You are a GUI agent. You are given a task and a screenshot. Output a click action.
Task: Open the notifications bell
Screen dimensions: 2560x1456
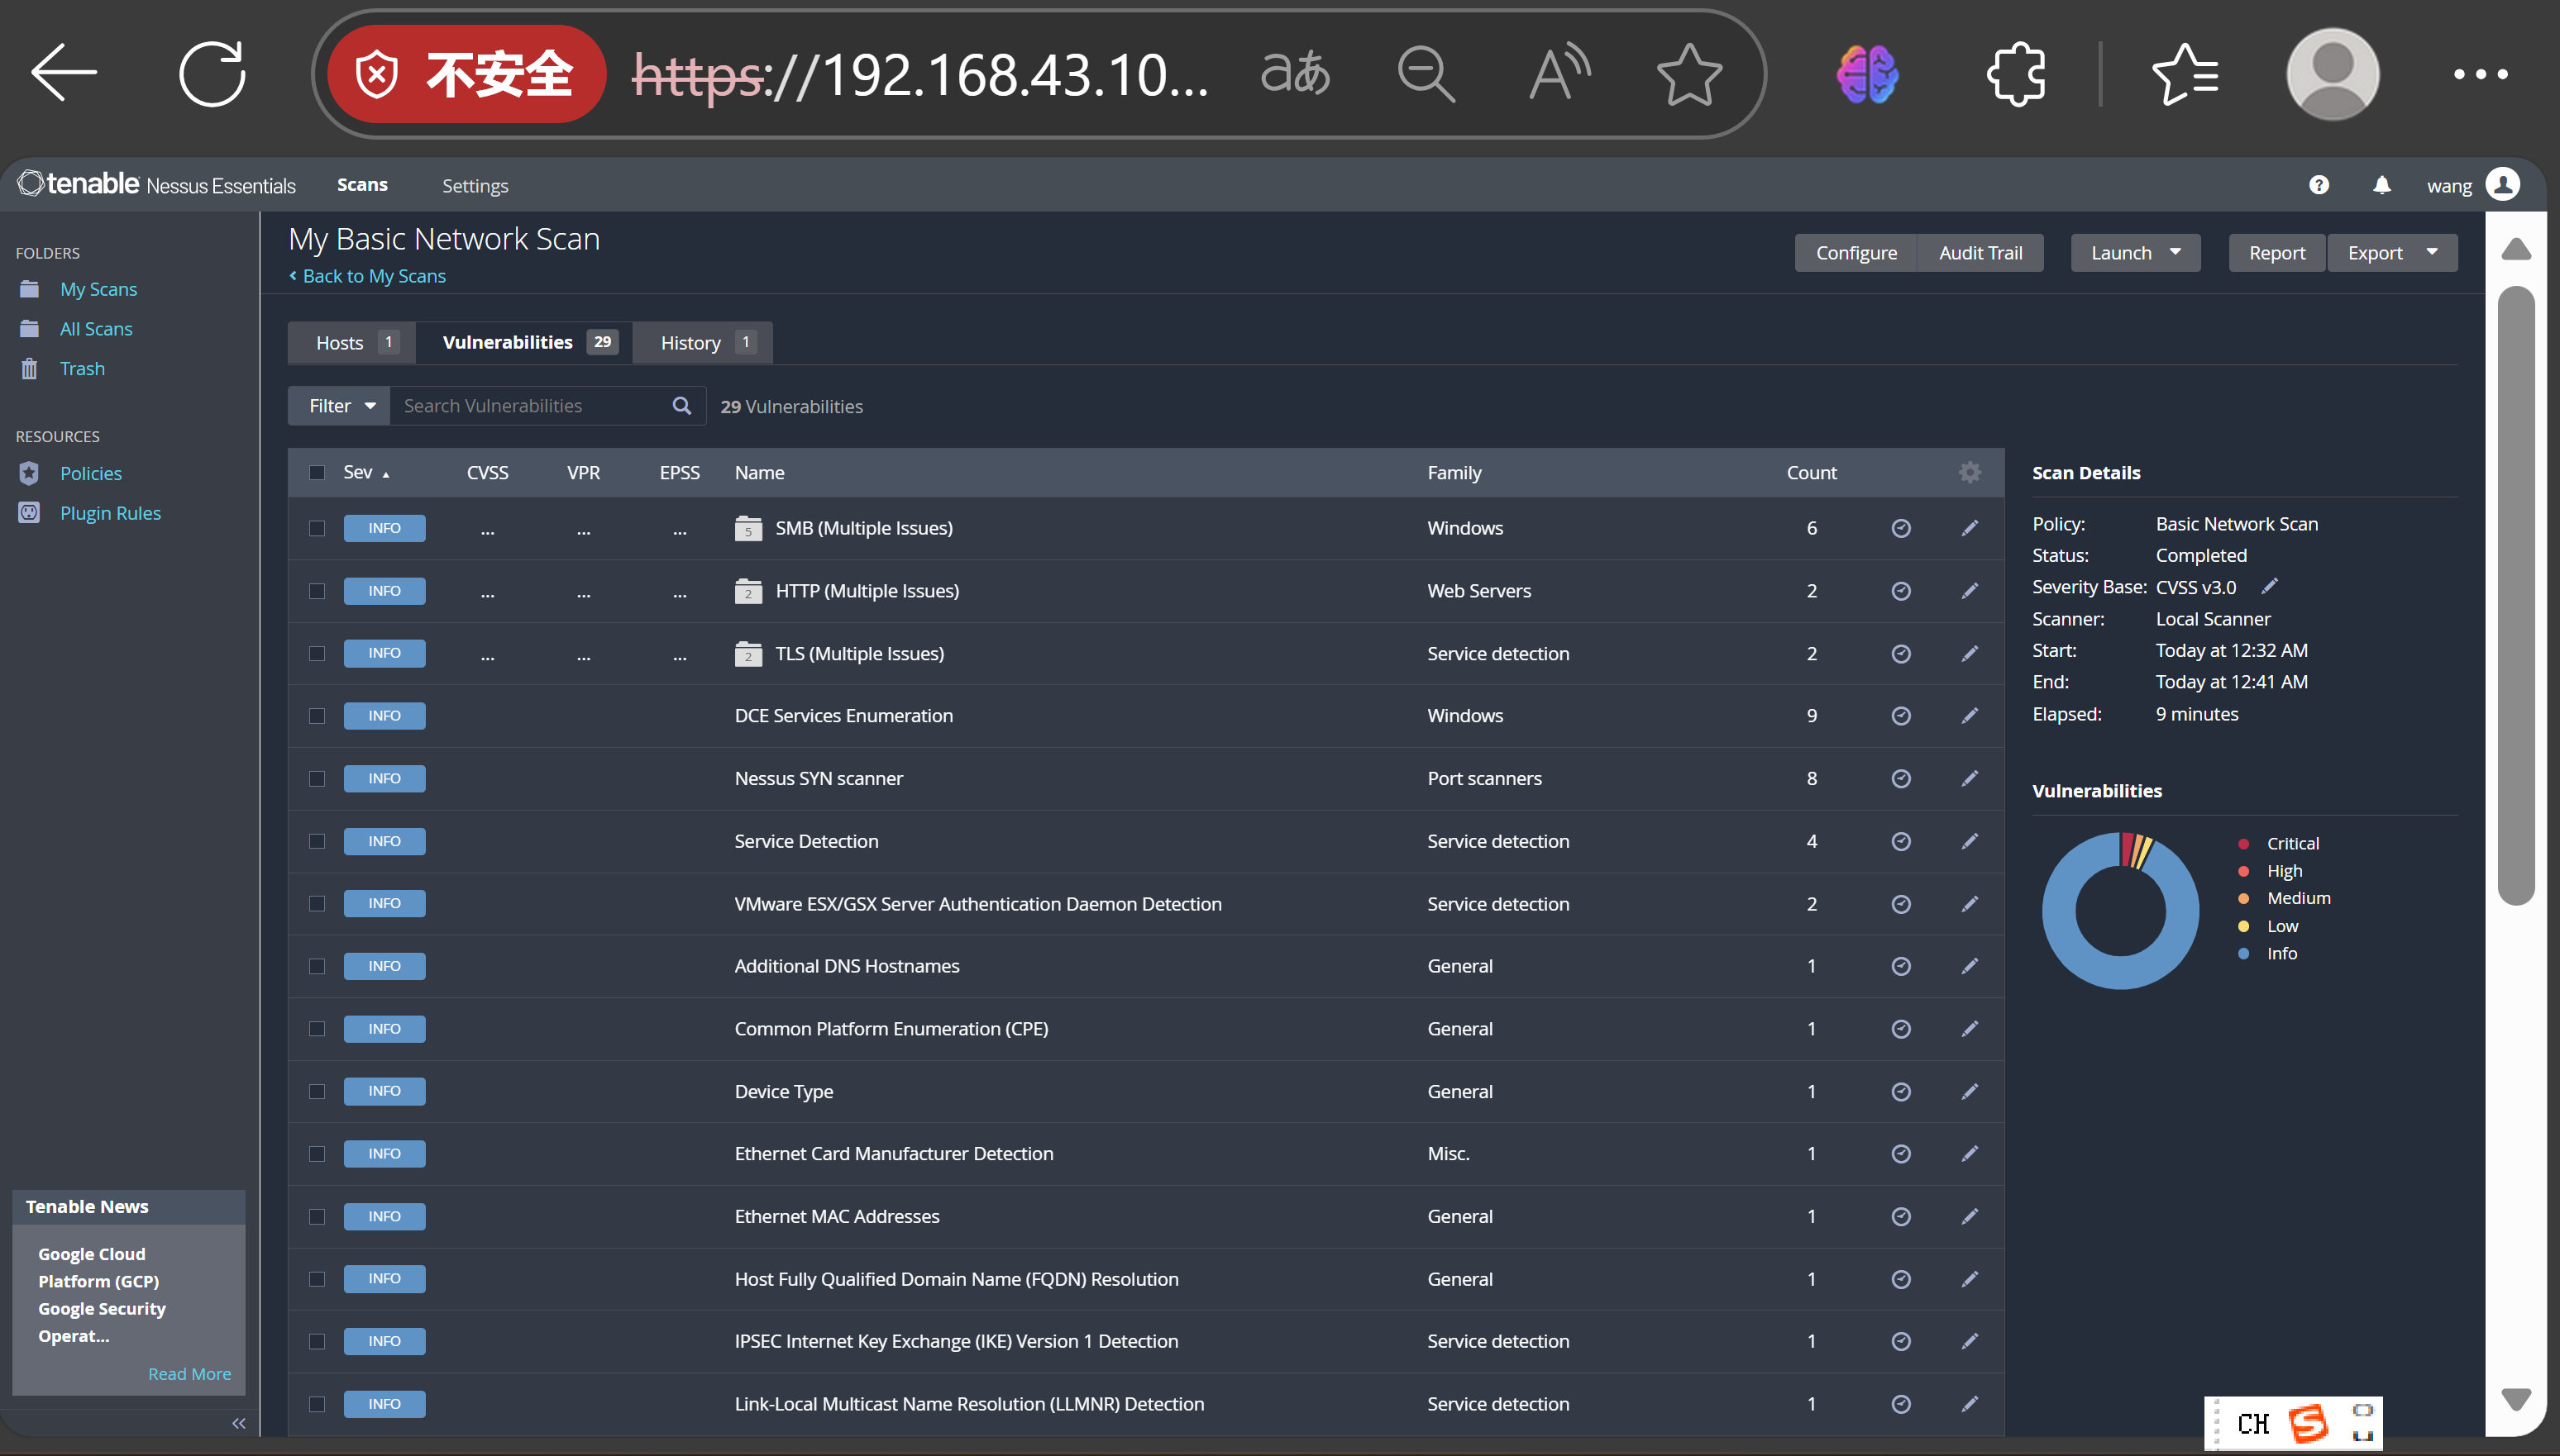[x=2382, y=185]
